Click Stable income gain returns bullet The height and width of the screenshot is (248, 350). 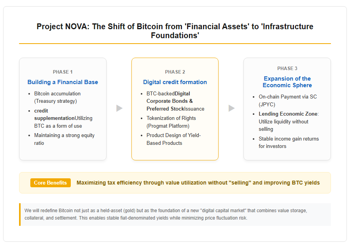[x=289, y=142]
